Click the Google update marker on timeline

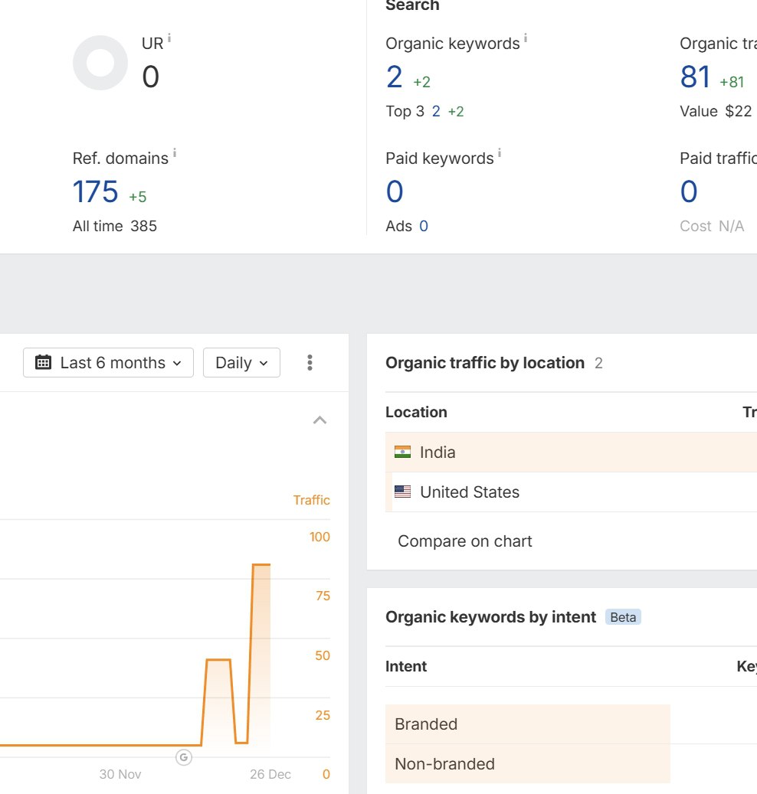(184, 757)
